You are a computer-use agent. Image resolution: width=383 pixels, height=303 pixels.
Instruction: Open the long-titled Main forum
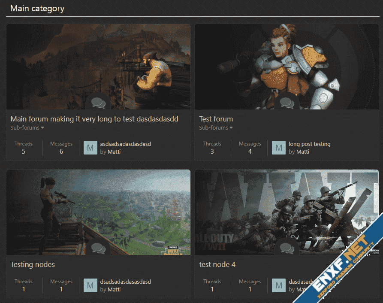click(94, 119)
